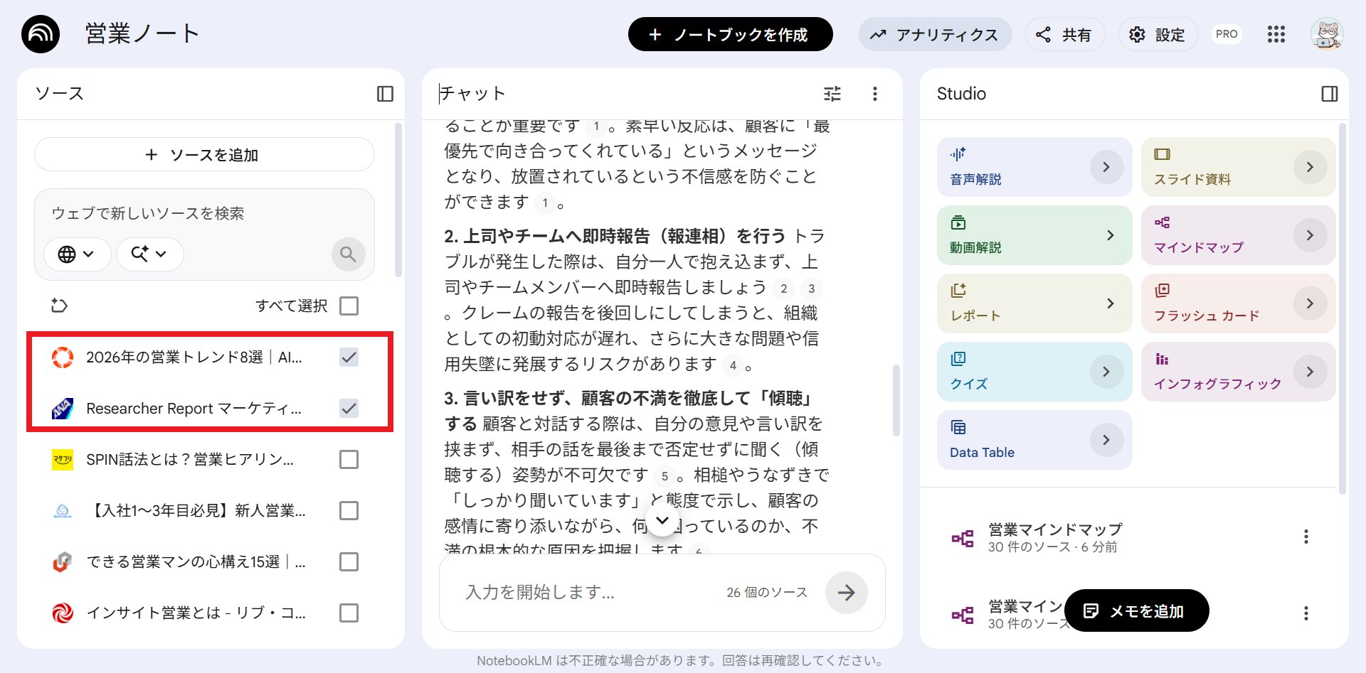The height and width of the screenshot is (673, 1366).
Task: Click the SPIN話法 source icon
Action: coord(63,460)
